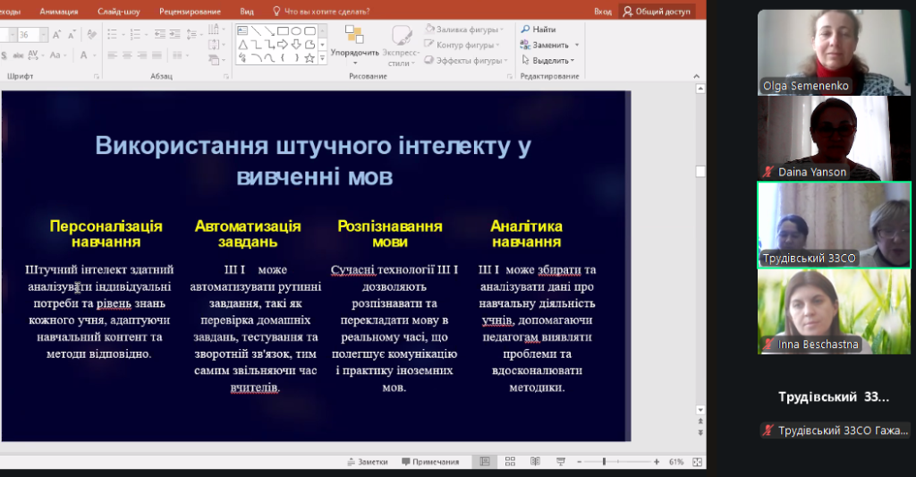
Task: Click the zoom slider handle
Action: click(x=605, y=462)
